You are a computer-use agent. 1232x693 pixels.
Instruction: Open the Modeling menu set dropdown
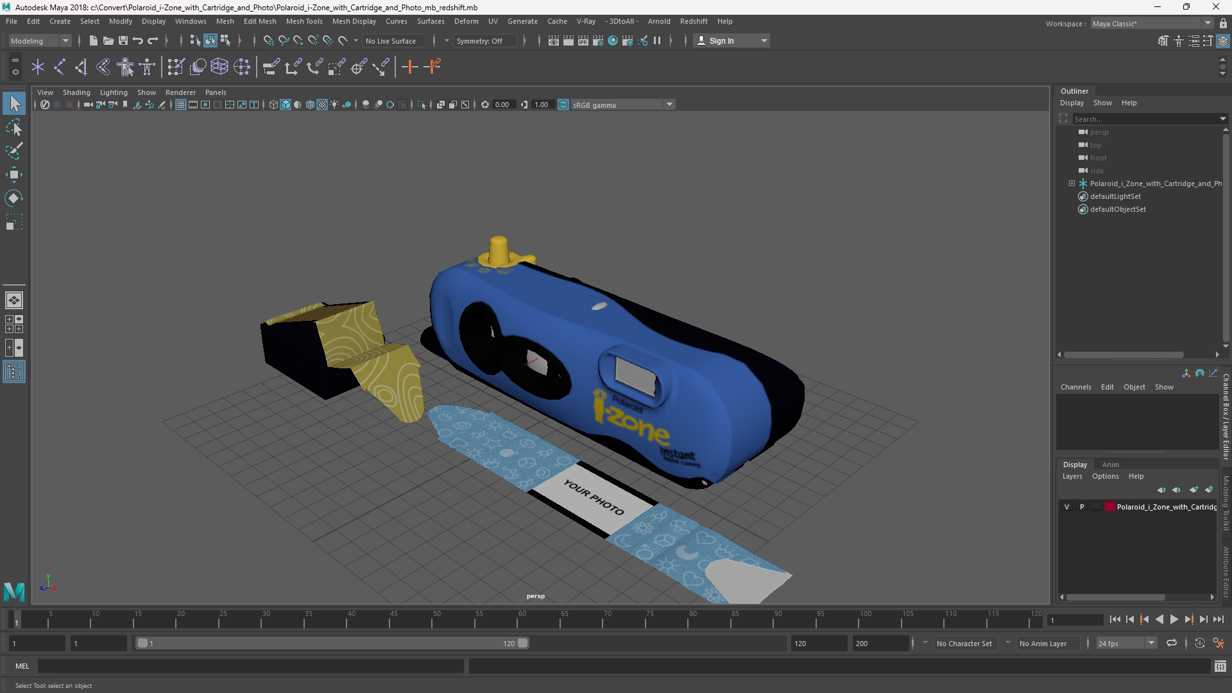(x=39, y=40)
